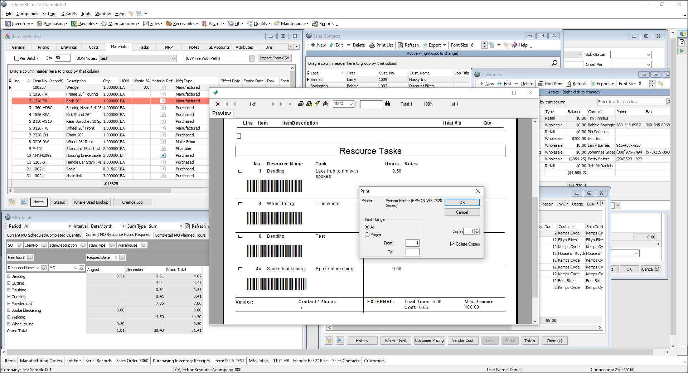Switch to the Costs tab
This screenshot has height=373, width=688.
pos(93,47)
